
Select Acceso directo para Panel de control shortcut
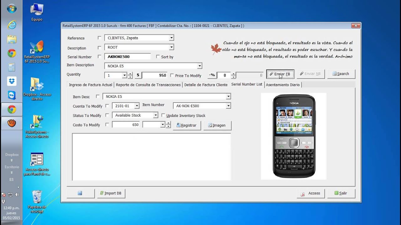point(37,164)
